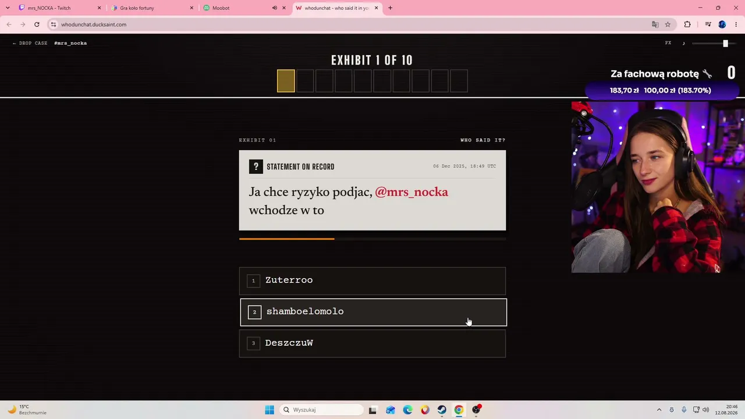745x419 pixels.
Task: Switch to Chrome in the taskbar
Action: [x=459, y=410]
